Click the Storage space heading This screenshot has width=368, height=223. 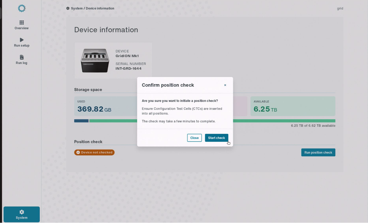(88, 90)
